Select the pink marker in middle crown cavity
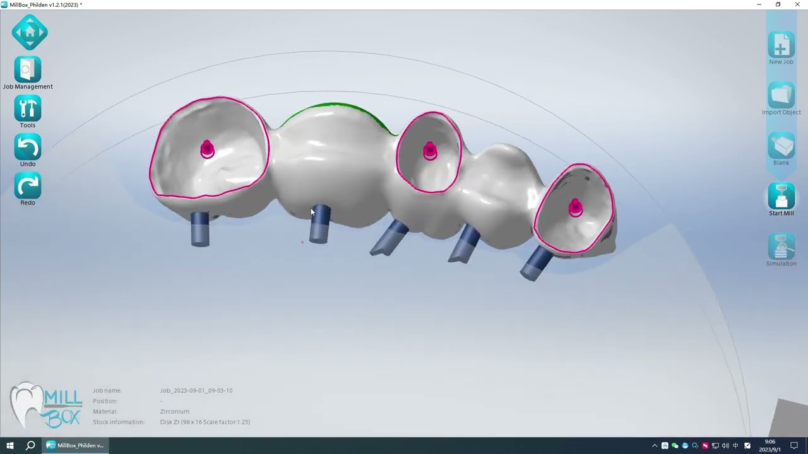 pyautogui.click(x=430, y=151)
